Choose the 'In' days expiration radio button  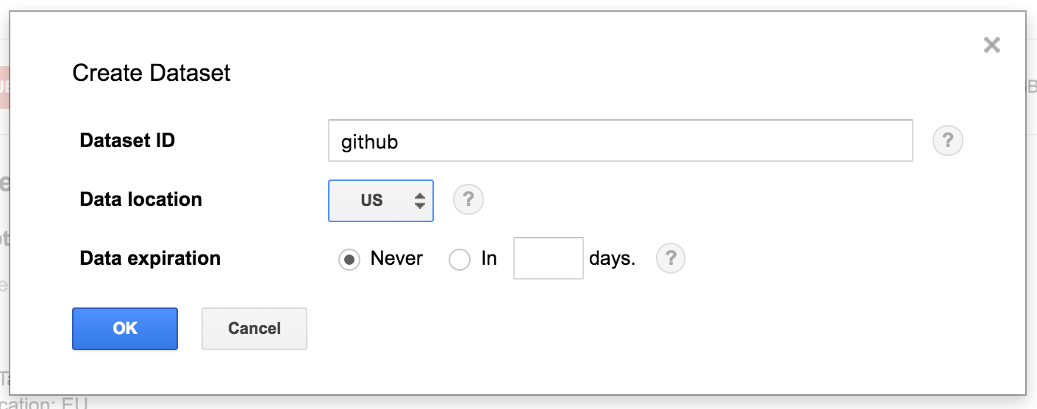(x=460, y=260)
